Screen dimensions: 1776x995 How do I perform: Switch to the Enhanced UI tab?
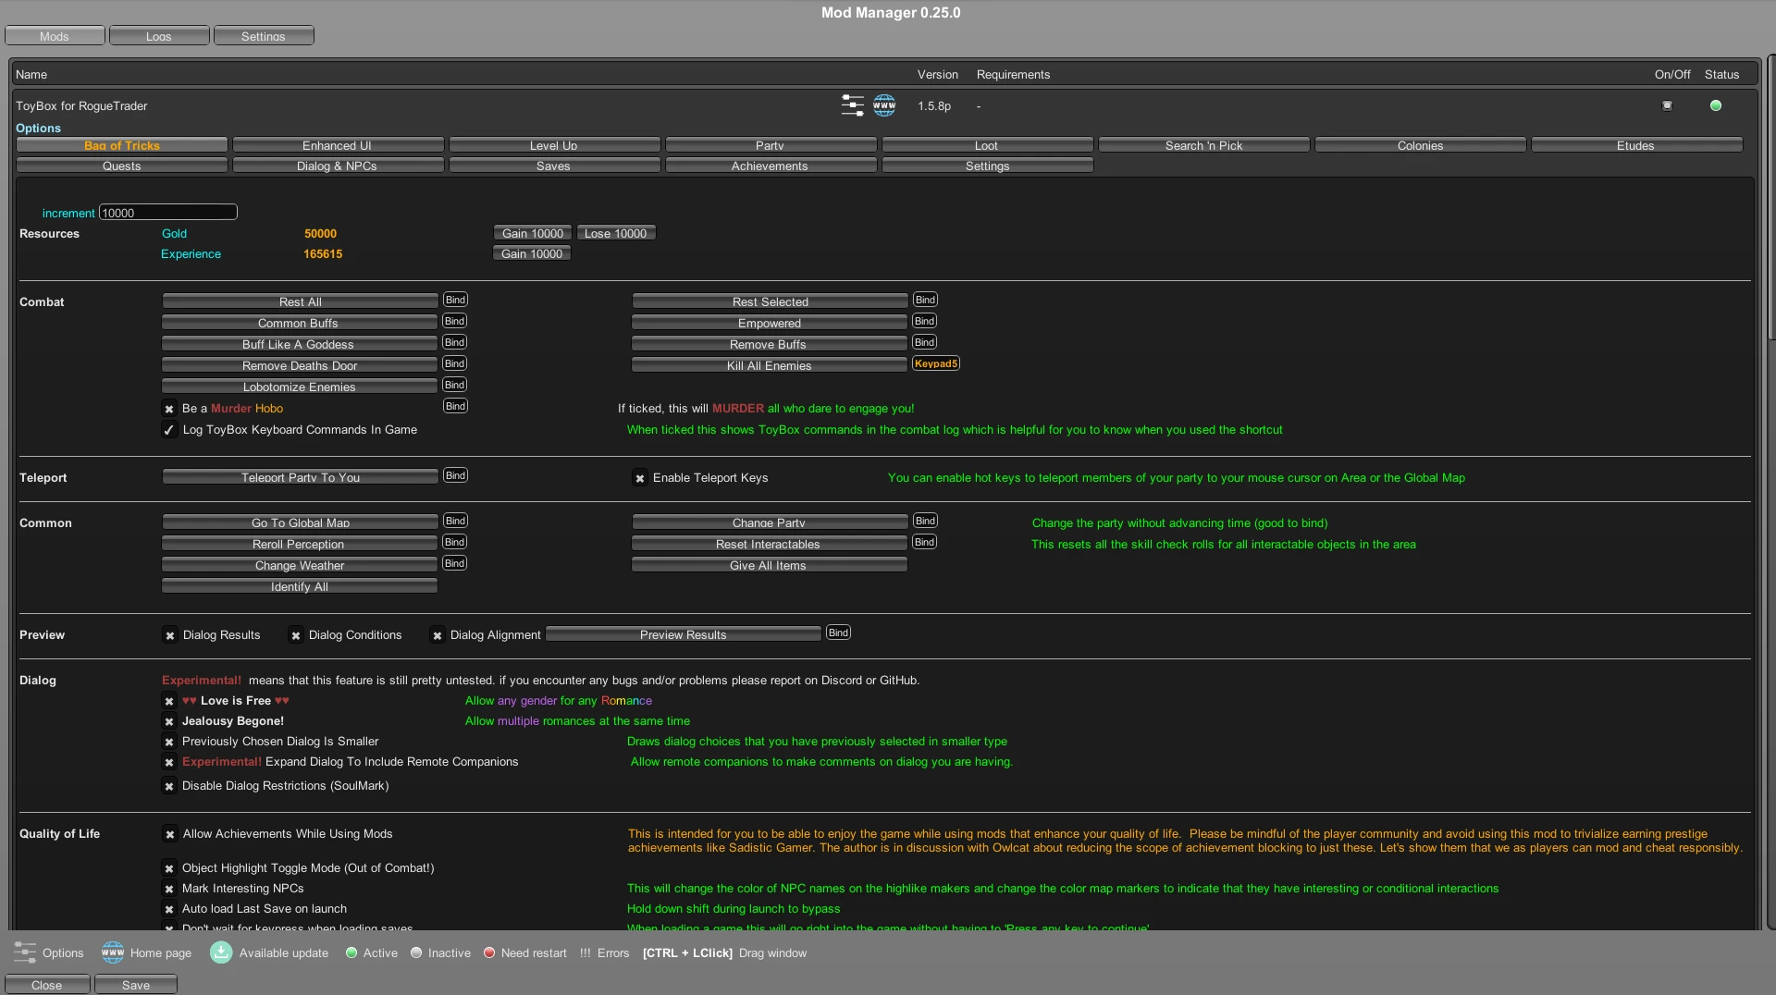pyautogui.click(x=338, y=145)
